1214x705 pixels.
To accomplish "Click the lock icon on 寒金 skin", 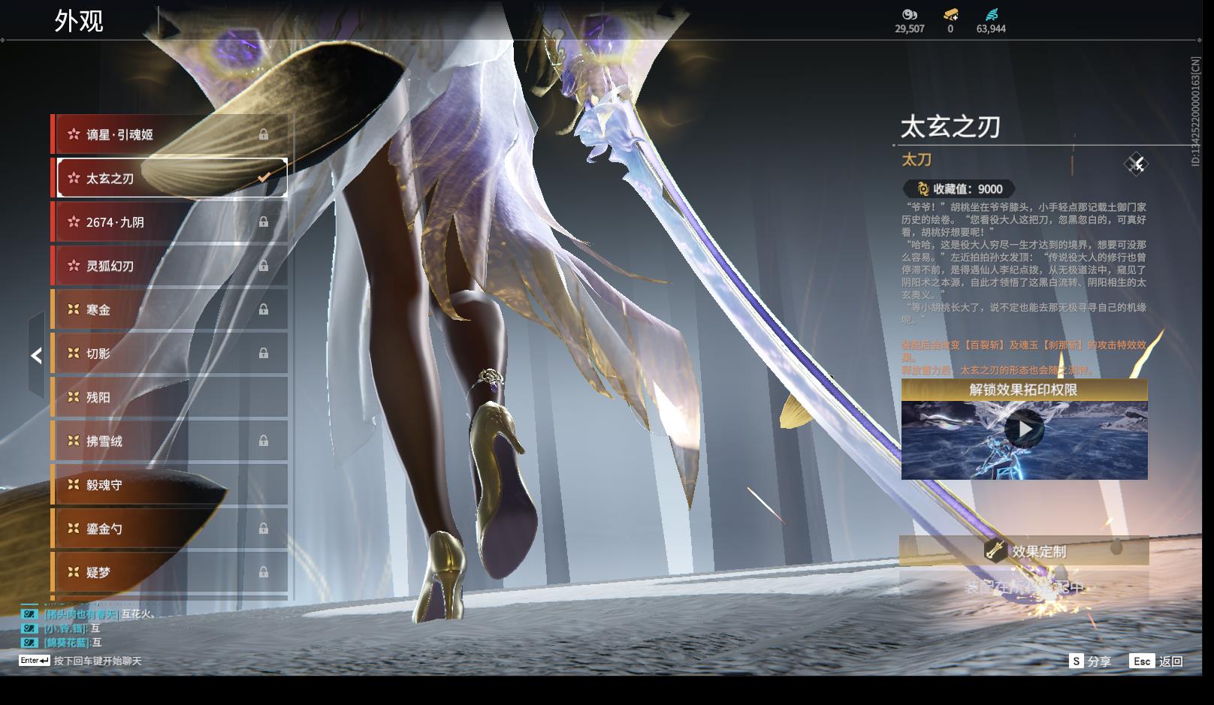I will [264, 309].
